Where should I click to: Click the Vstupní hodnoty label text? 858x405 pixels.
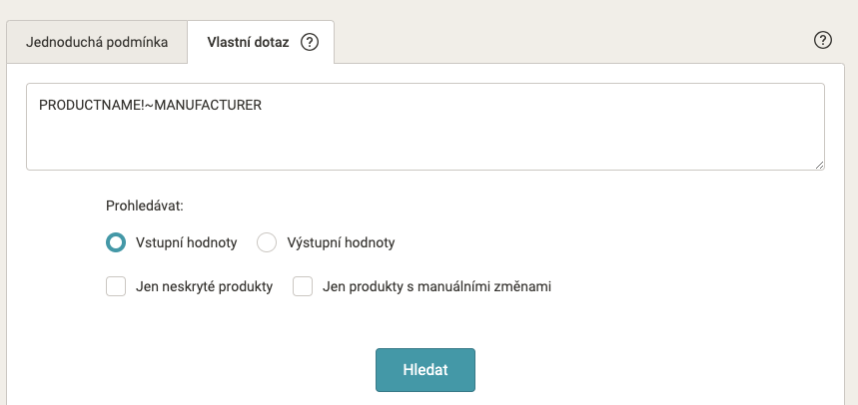(x=187, y=242)
